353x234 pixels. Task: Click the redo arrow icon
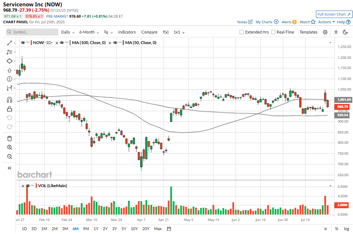tap(10, 127)
